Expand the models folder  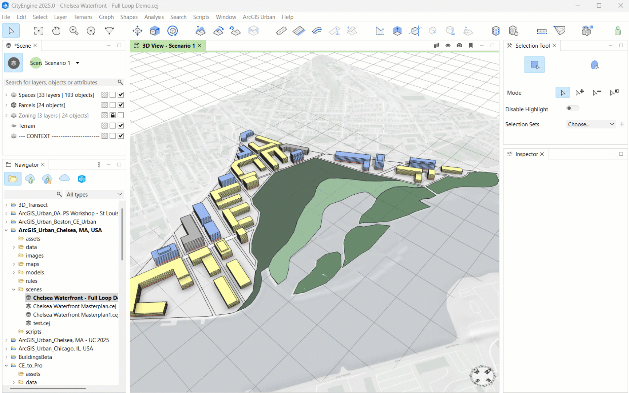click(x=14, y=273)
